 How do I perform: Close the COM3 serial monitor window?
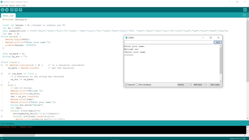(218, 38)
